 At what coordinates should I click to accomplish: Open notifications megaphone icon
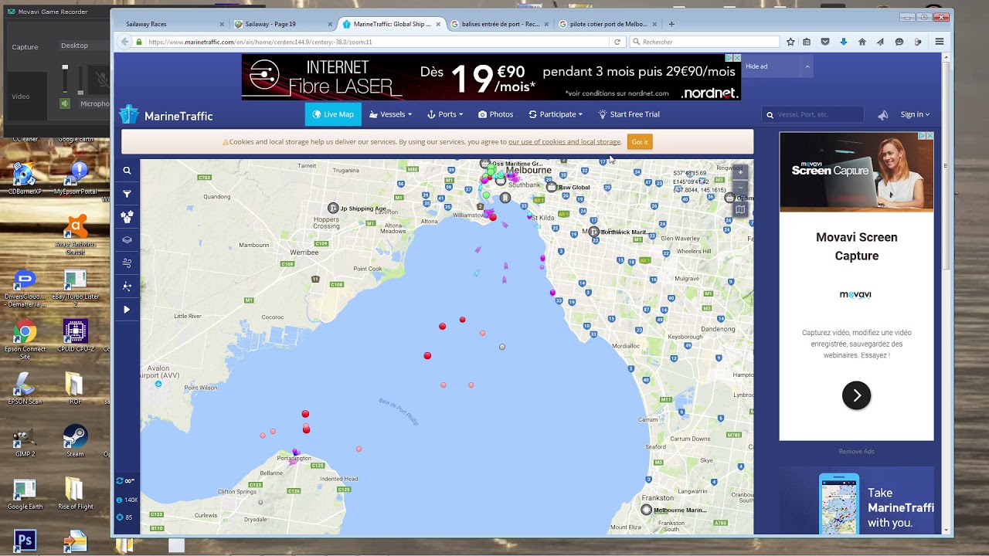pyautogui.click(x=882, y=115)
